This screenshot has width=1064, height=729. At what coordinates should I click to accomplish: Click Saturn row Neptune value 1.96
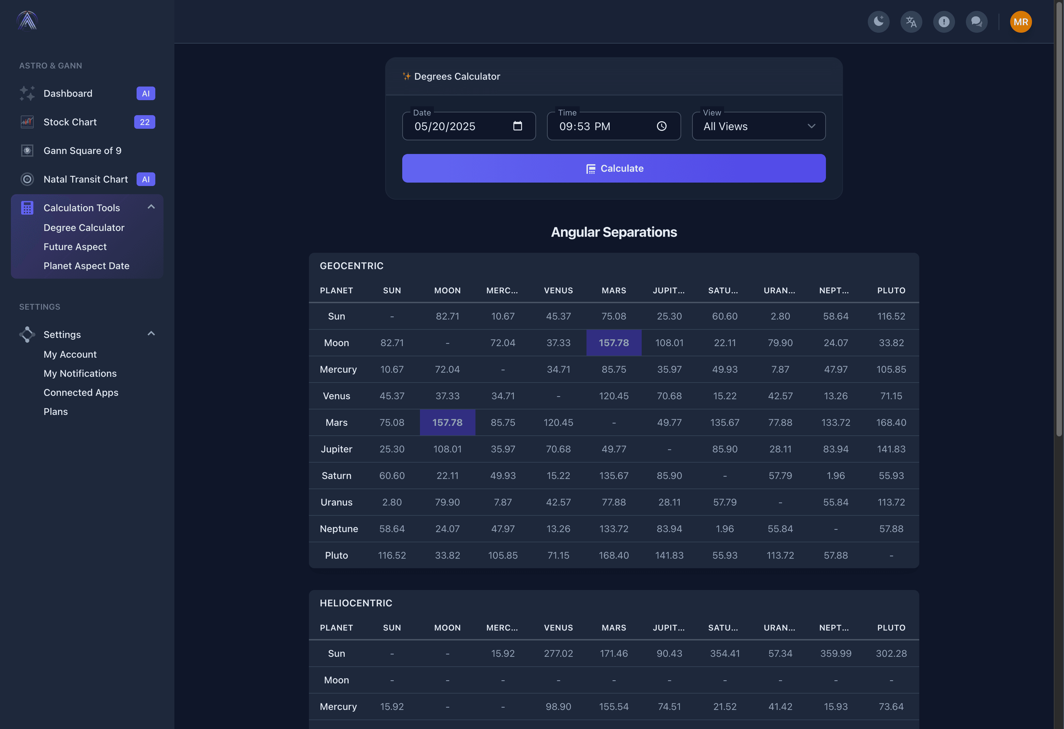(835, 475)
